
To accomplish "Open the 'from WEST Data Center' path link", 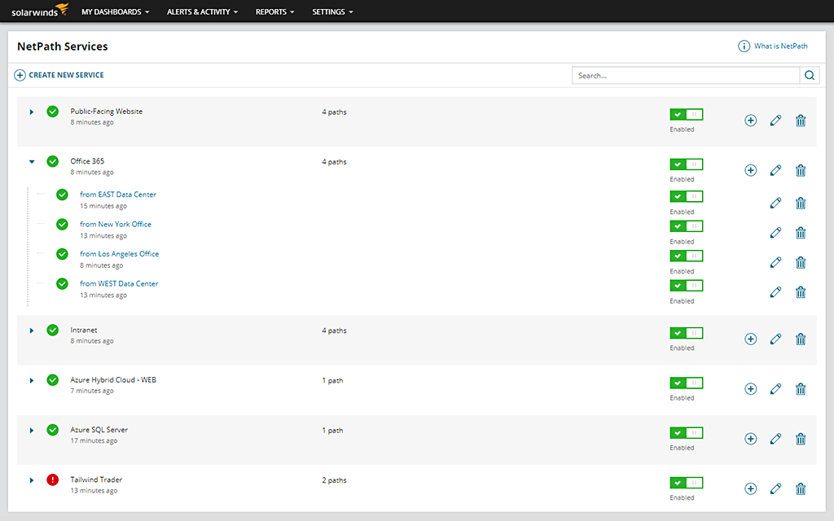I will pyautogui.click(x=119, y=283).
